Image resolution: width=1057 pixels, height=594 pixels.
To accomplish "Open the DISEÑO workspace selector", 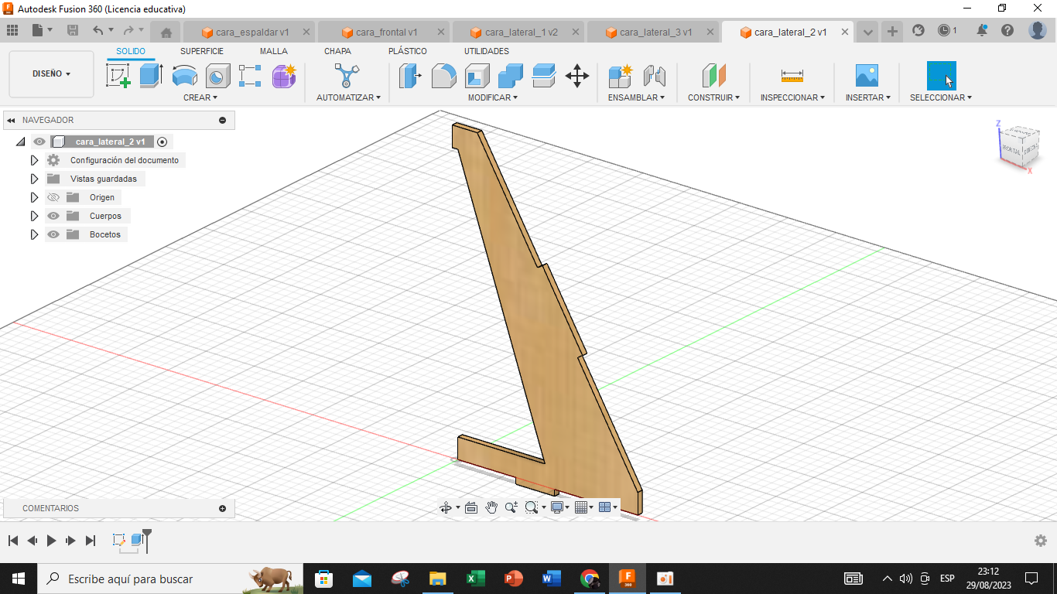I will [x=50, y=73].
